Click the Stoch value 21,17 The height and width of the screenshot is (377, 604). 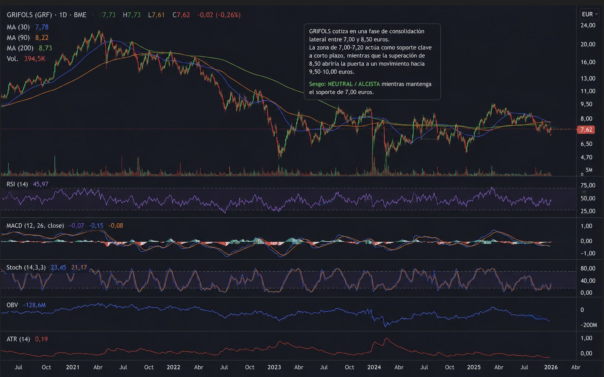point(79,268)
